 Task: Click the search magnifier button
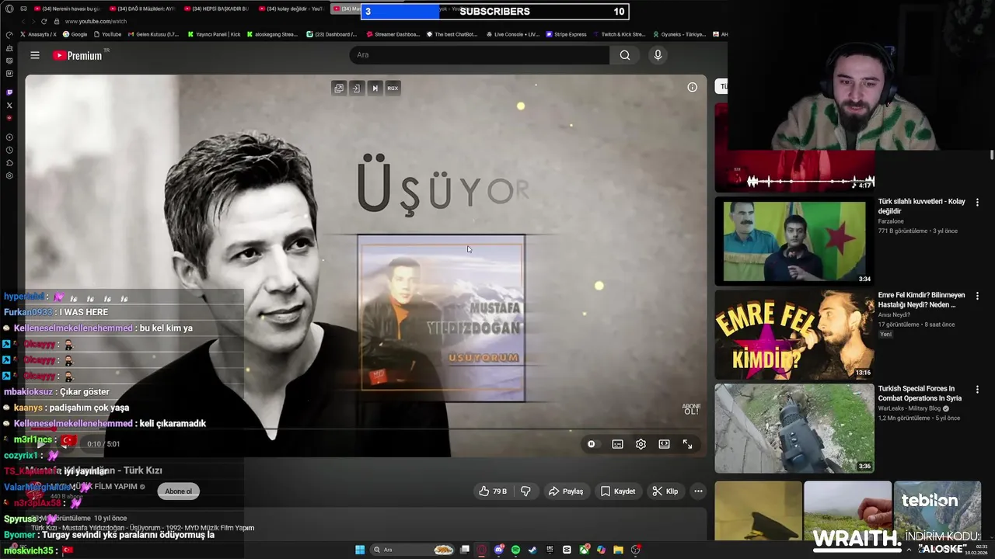[625, 55]
